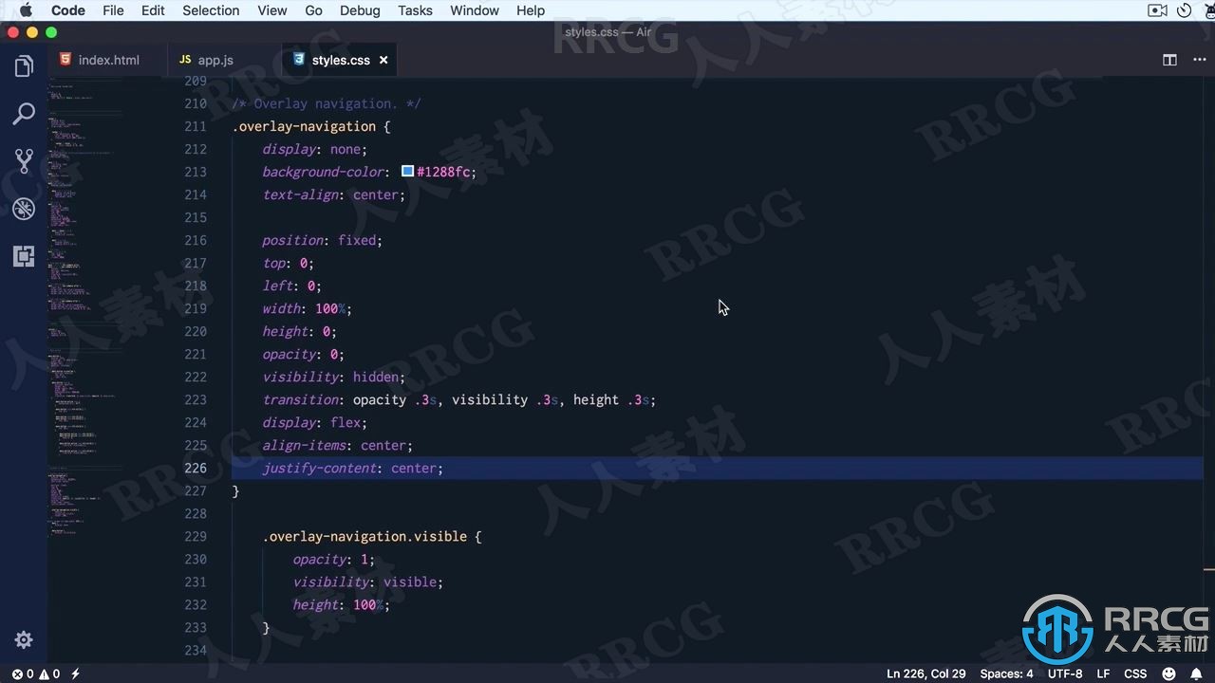Viewport: 1215px width, 683px height.
Task: Select the styles.css tab
Action: [340, 60]
